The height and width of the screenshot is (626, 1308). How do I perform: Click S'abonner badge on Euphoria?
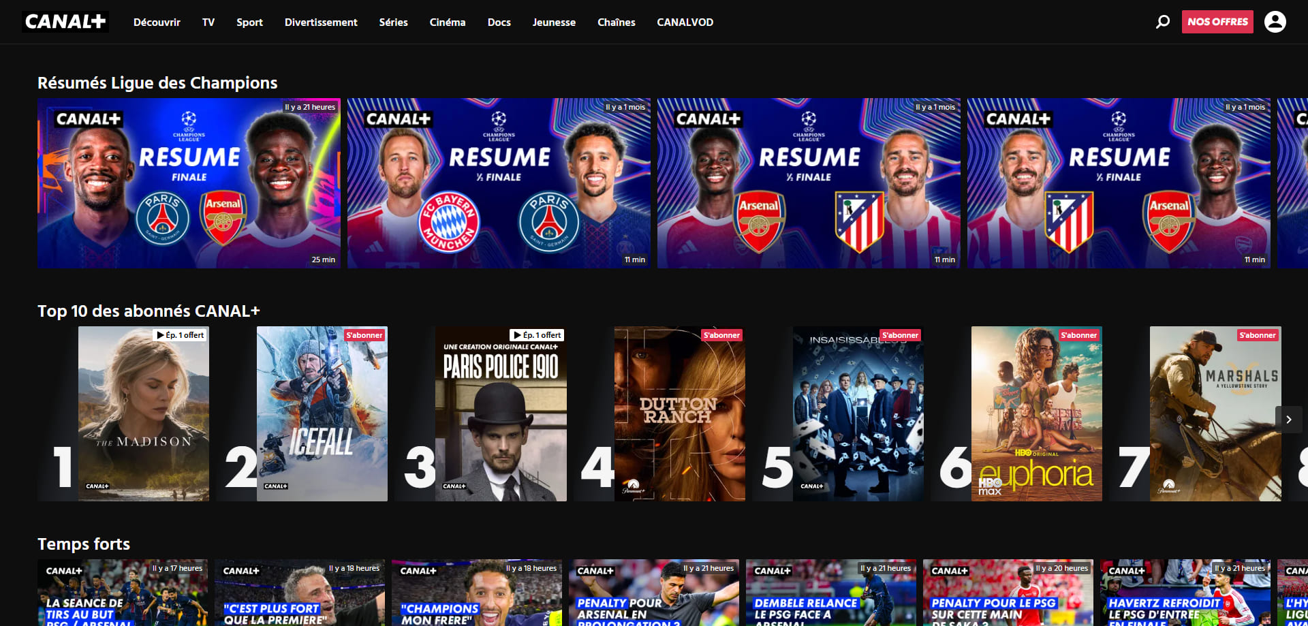[x=1078, y=335]
